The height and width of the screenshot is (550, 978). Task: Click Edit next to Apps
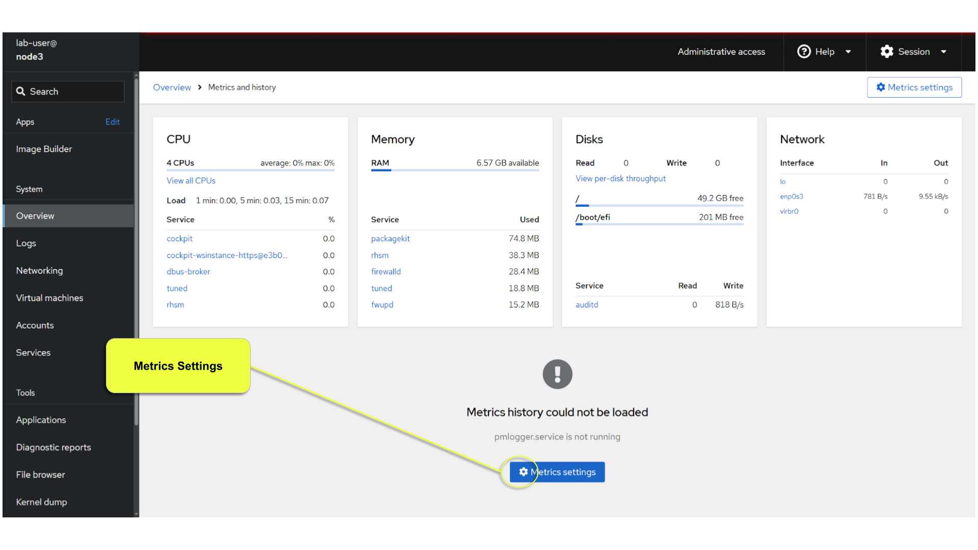click(112, 122)
